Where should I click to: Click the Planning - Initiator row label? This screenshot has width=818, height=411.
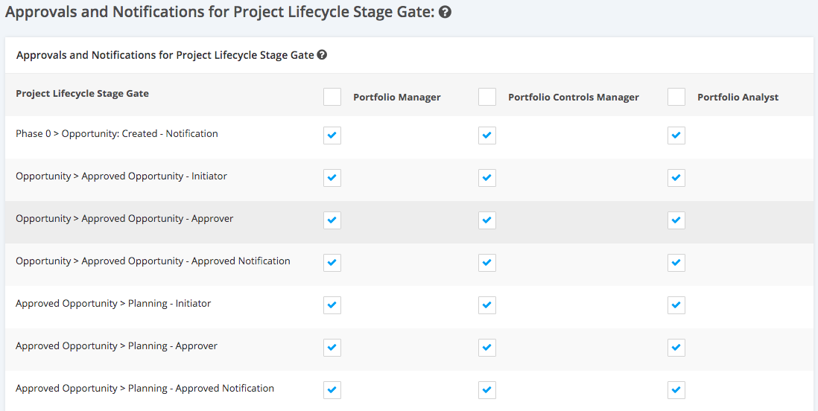click(x=113, y=304)
